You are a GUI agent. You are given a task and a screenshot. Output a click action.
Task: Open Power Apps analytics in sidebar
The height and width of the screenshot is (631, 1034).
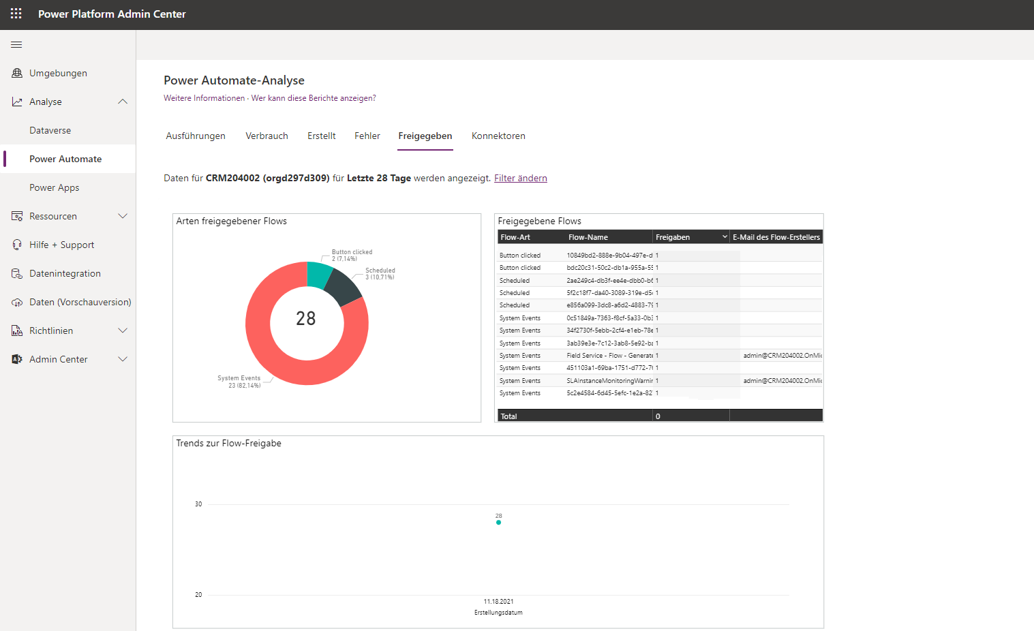[x=54, y=187]
